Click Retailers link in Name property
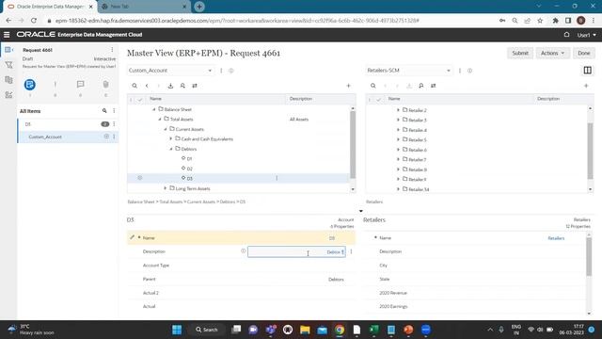Viewport: 602px width, 339px height. 556,238
